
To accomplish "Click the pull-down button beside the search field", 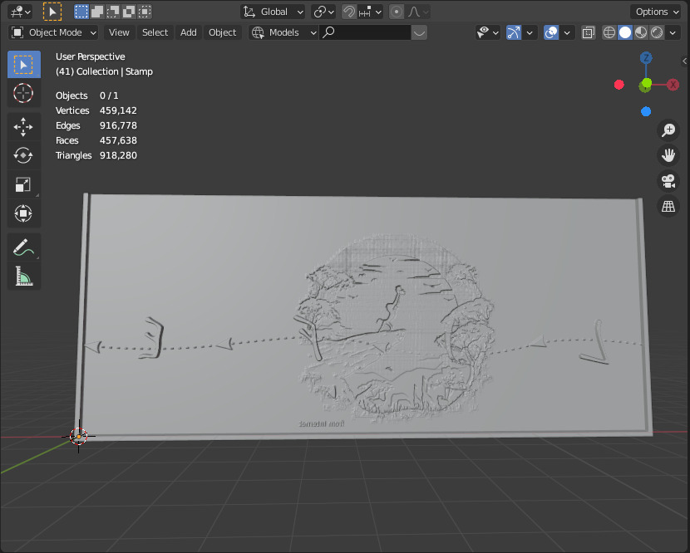I will (x=419, y=32).
